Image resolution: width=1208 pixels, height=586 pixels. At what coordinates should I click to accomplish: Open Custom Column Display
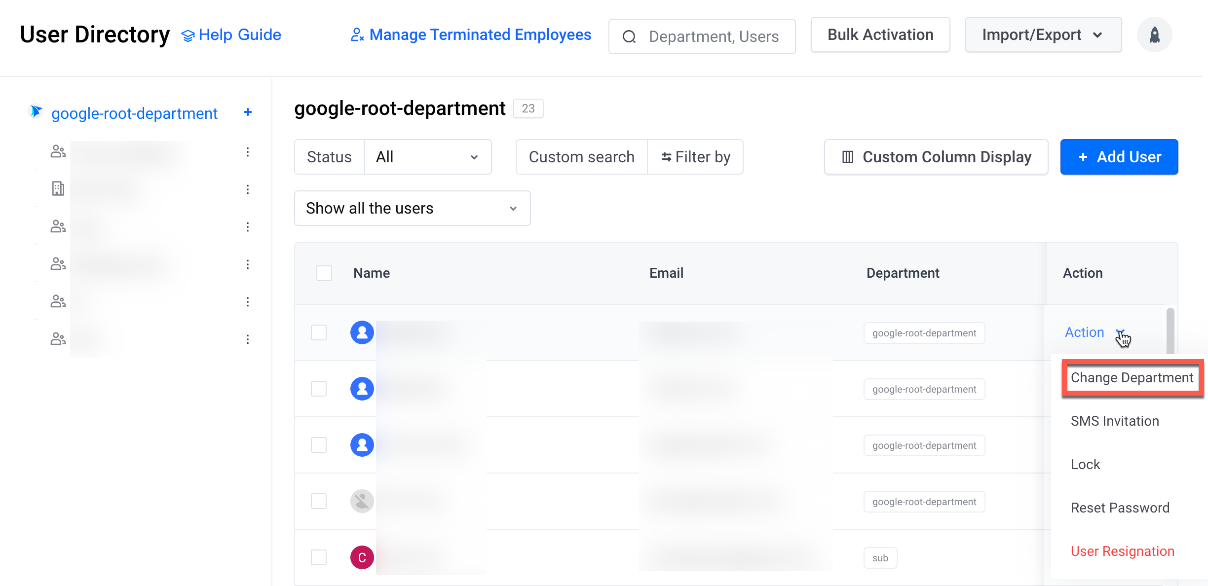tap(936, 157)
